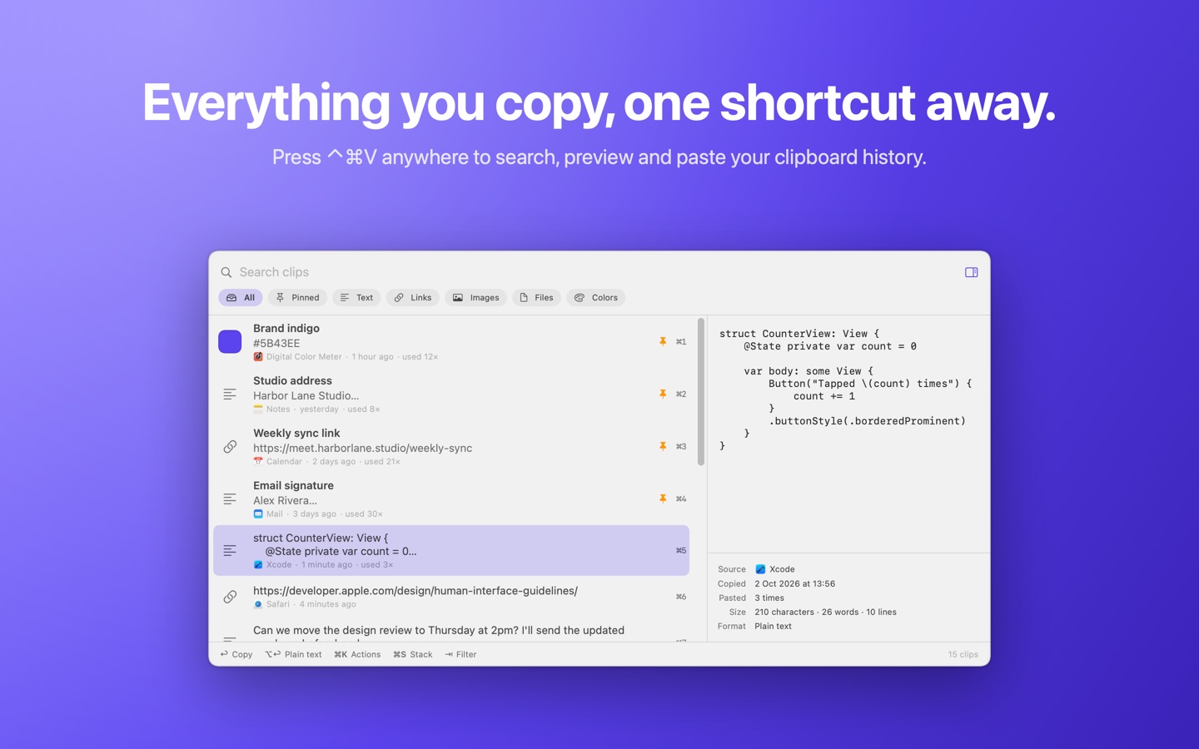
Task: Click the Brand indigo color swatch
Action: (x=230, y=342)
